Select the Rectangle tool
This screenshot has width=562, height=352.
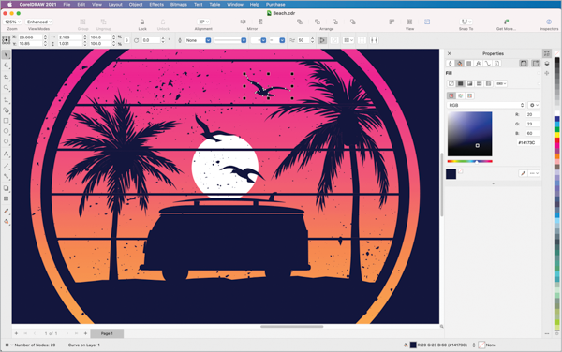(6, 121)
